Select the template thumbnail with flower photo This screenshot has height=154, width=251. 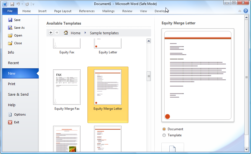(67, 139)
